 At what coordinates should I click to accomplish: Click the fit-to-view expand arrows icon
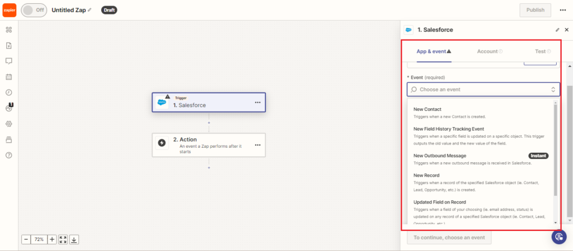tap(63, 239)
